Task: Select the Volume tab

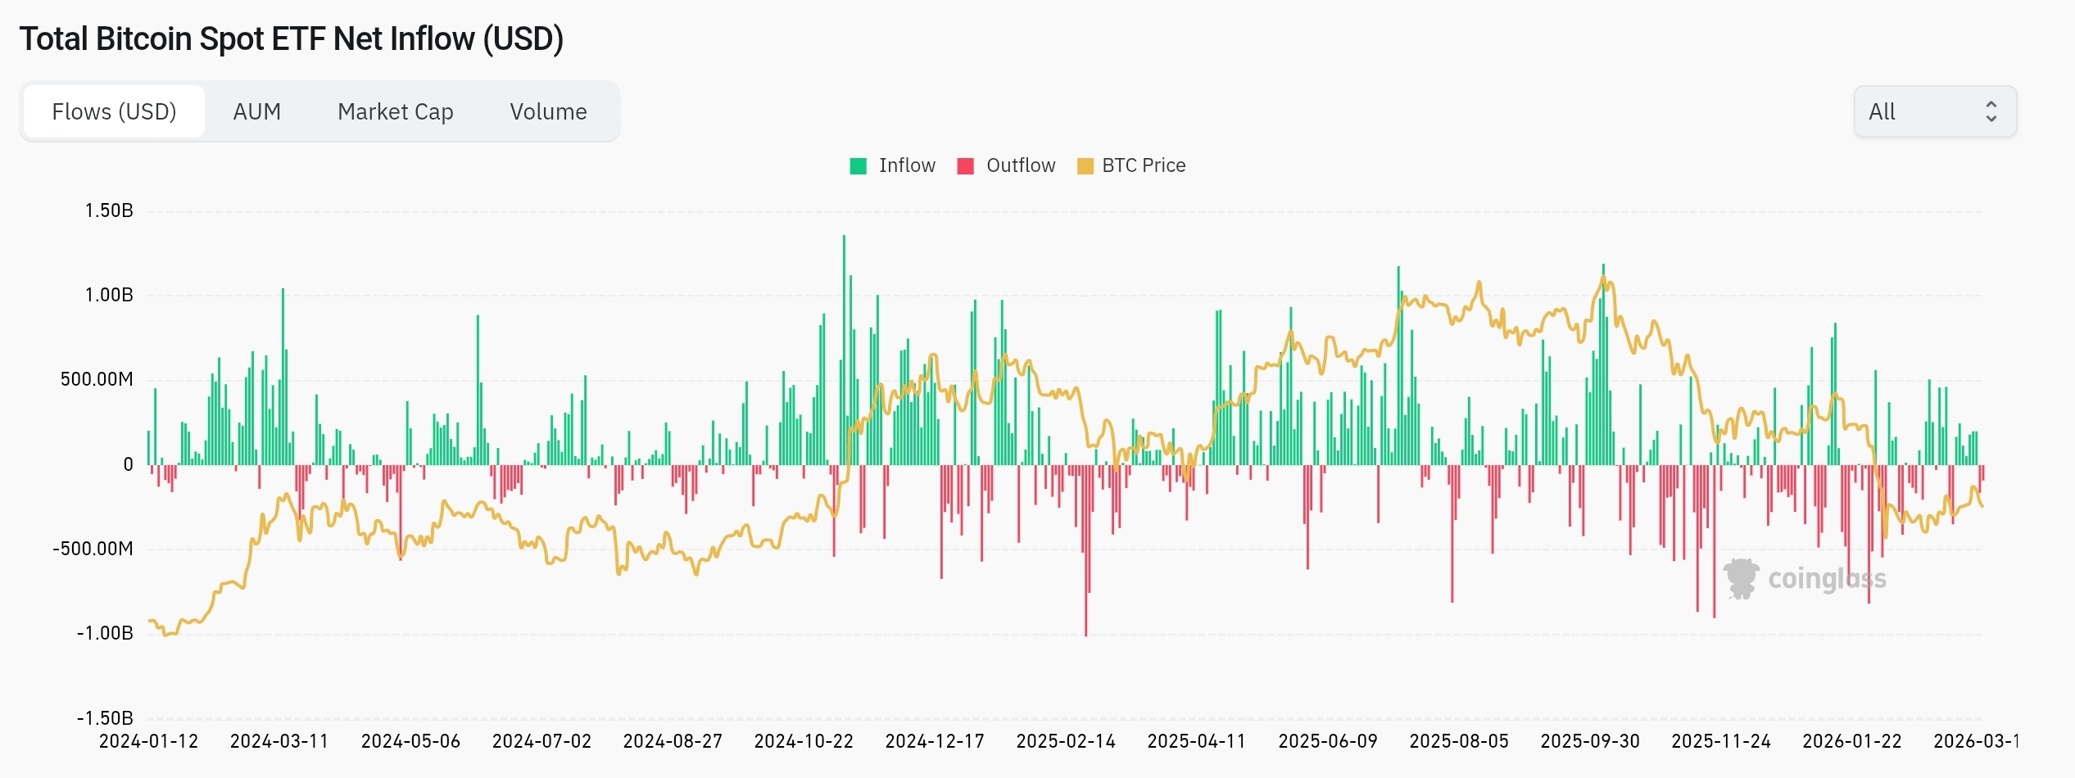Action: (x=548, y=111)
